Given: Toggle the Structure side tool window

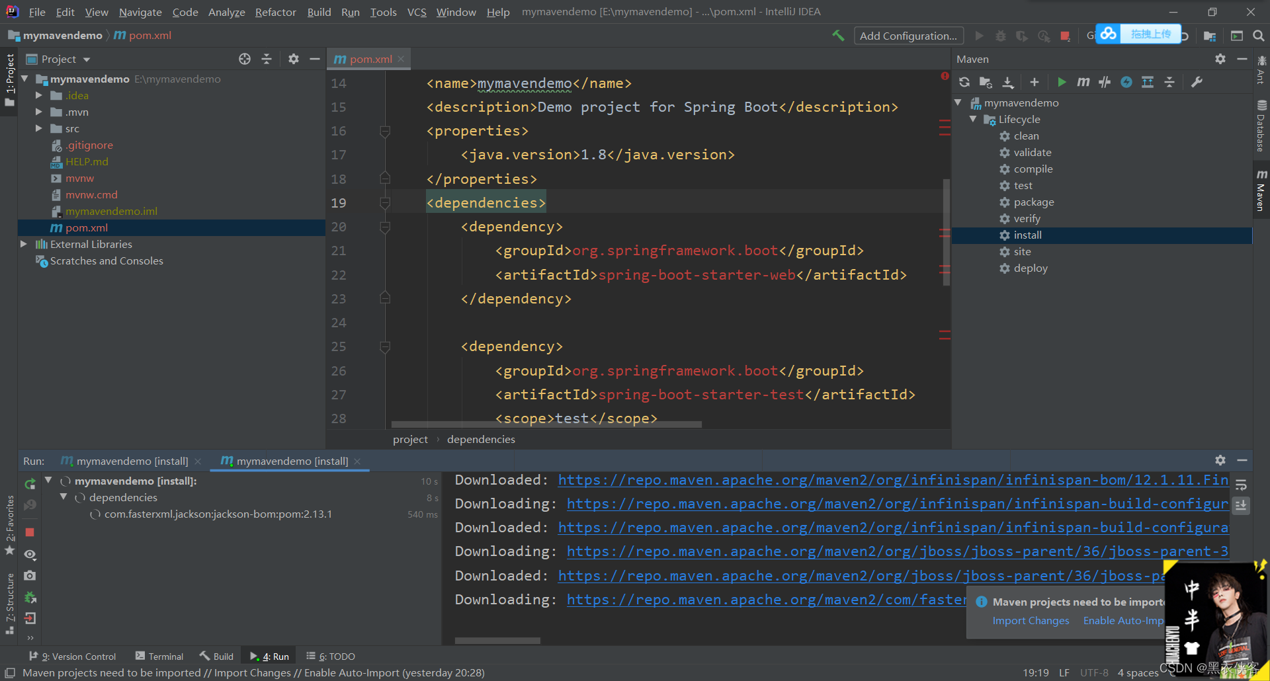Looking at the screenshot, I should pos(9,604).
